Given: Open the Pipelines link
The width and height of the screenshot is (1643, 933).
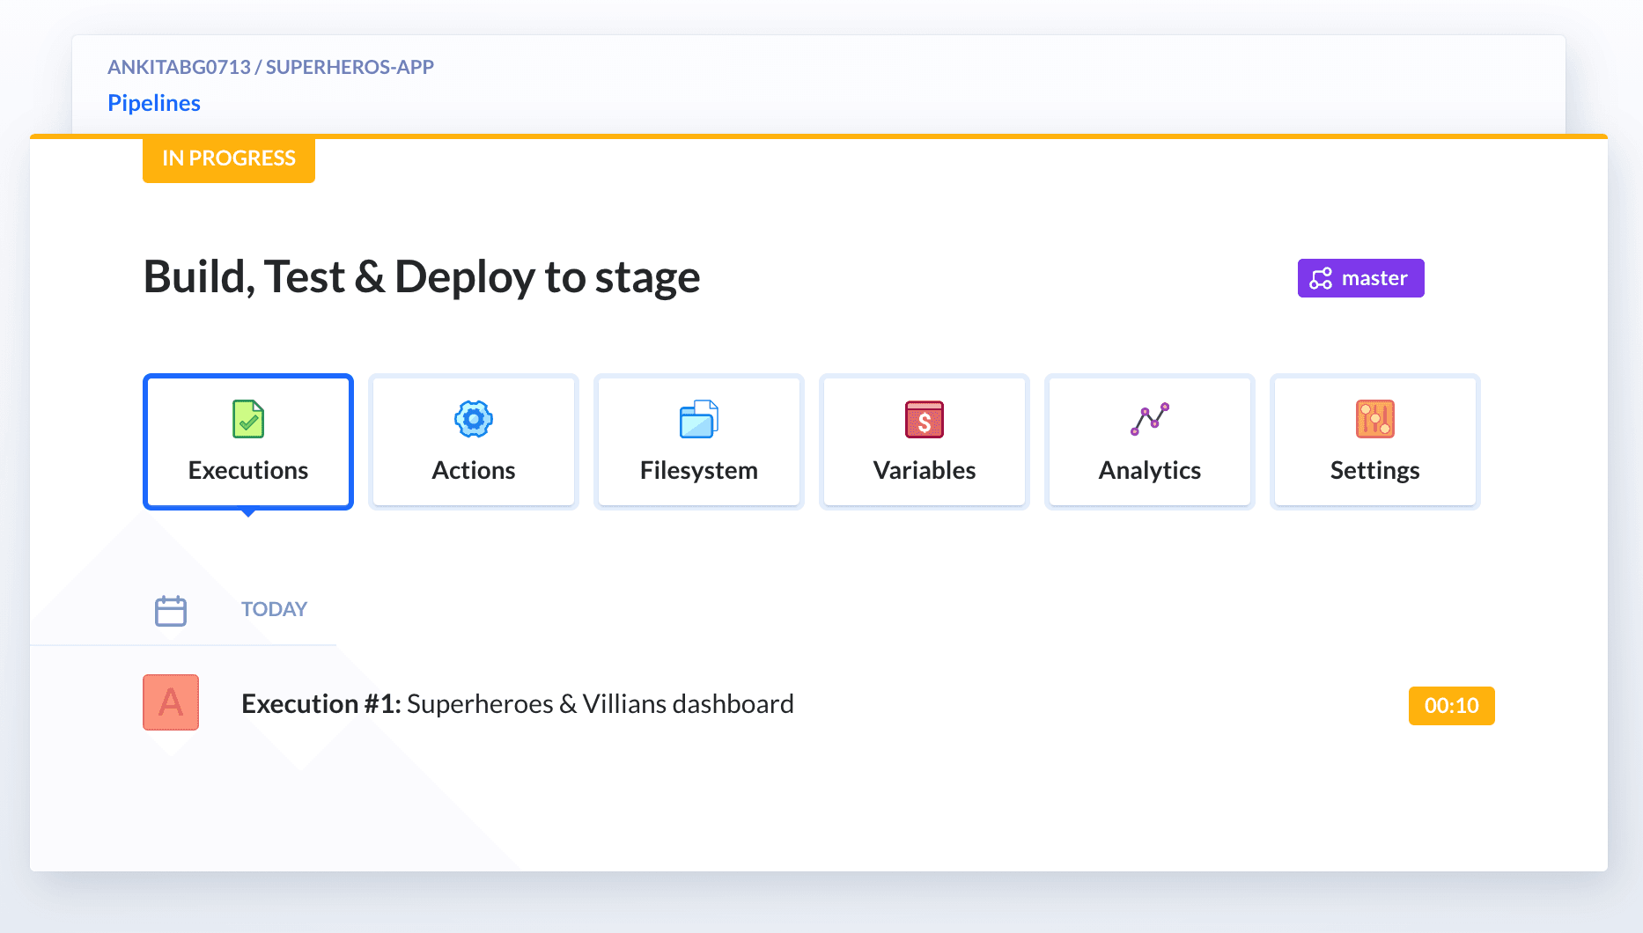Looking at the screenshot, I should click(154, 103).
